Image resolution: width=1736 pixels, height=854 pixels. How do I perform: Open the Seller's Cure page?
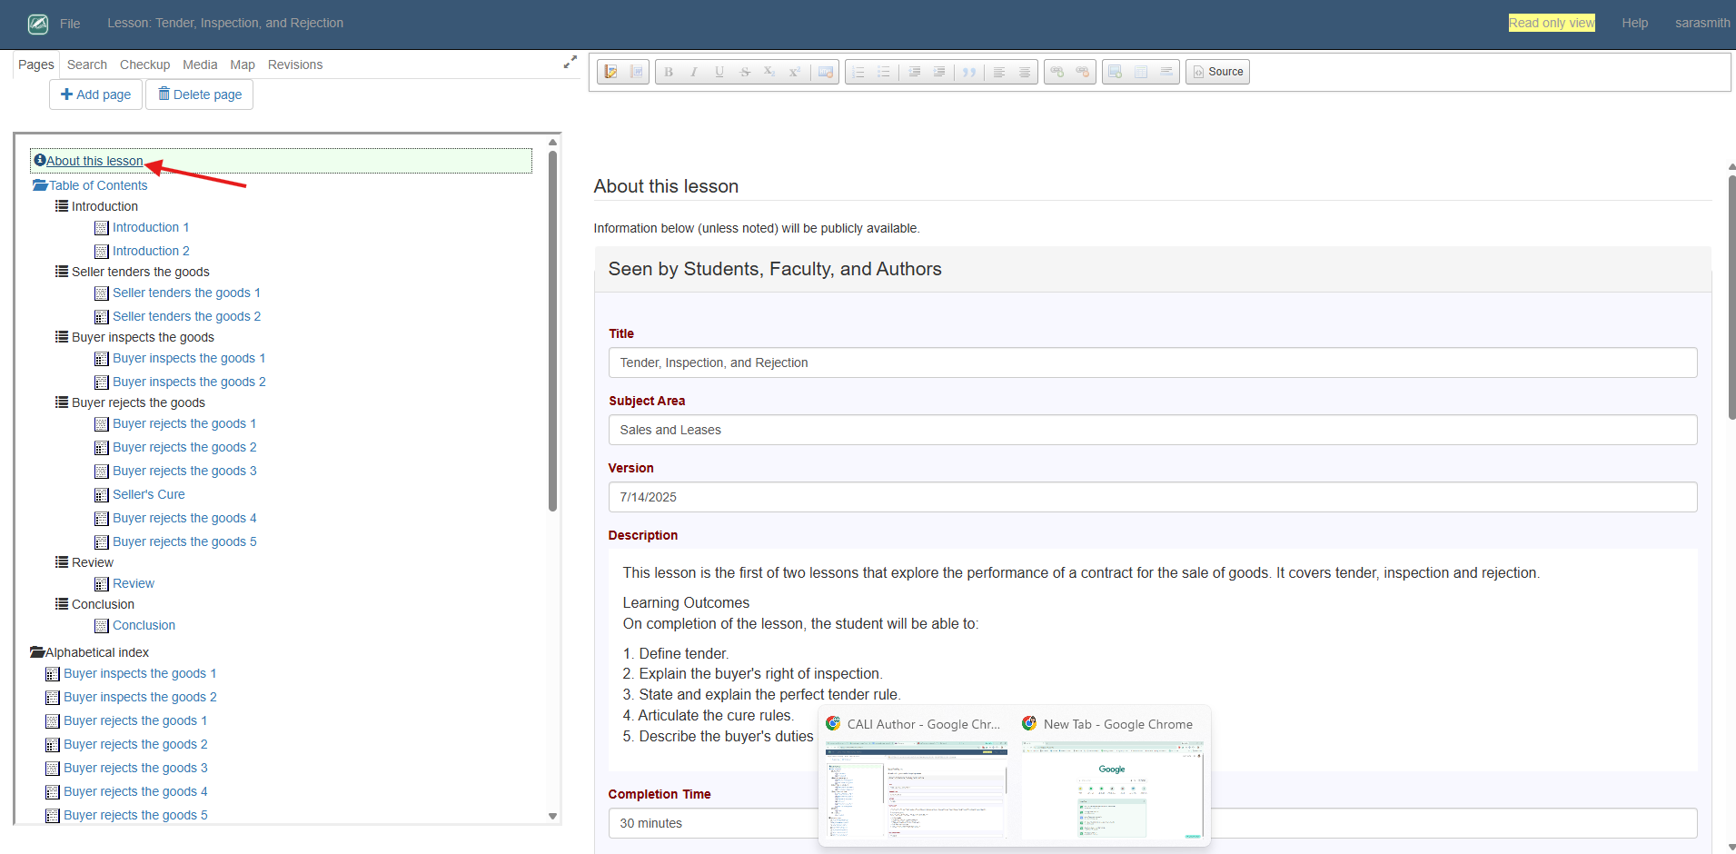tap(148, 494)
